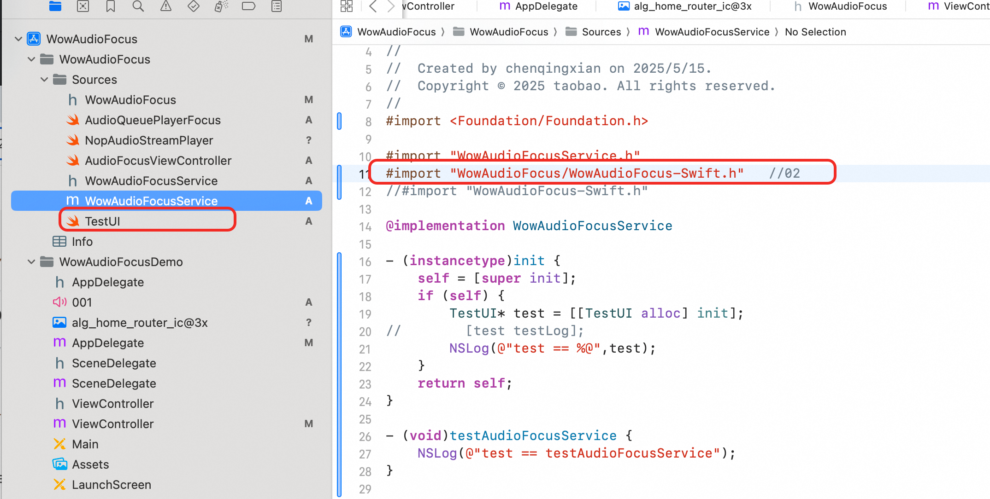Collapse the WowAudioFocus project root
990x499 pixels.
[x=18, y=39]
